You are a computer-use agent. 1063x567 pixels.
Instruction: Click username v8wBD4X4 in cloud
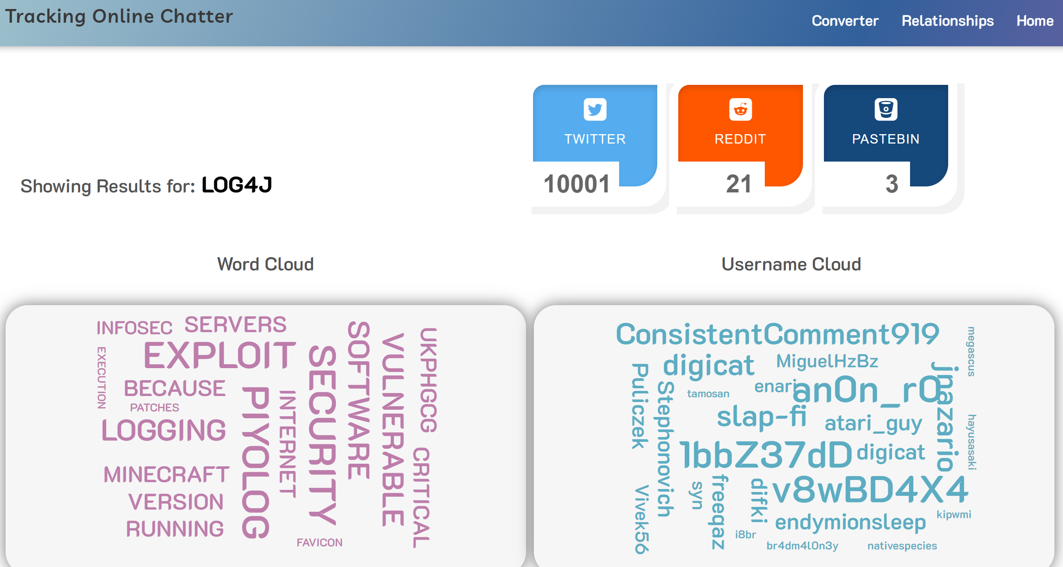870,489
